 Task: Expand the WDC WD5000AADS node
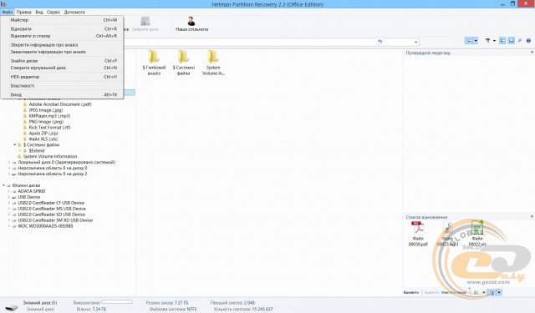coord(9,226)
